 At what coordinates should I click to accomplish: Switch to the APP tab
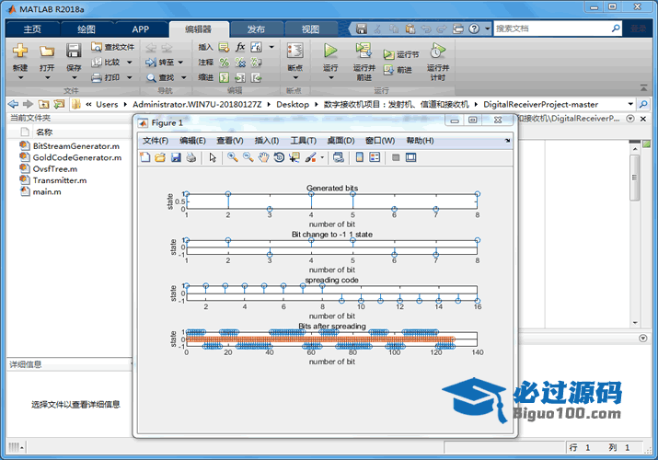tap(140, 29)
